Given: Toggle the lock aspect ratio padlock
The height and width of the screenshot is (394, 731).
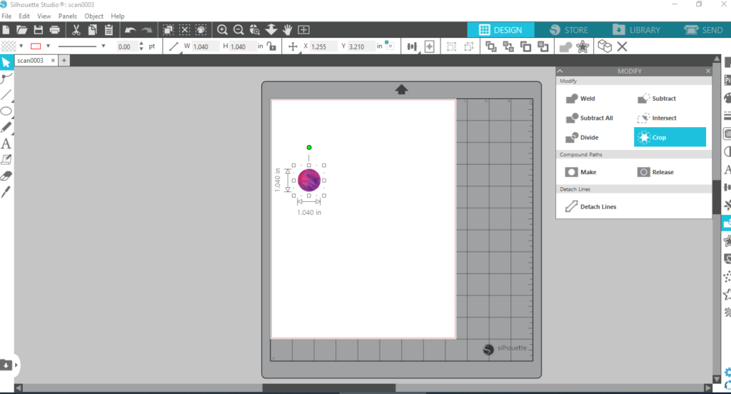Looking at the screenshot, I should coord(271,46).
